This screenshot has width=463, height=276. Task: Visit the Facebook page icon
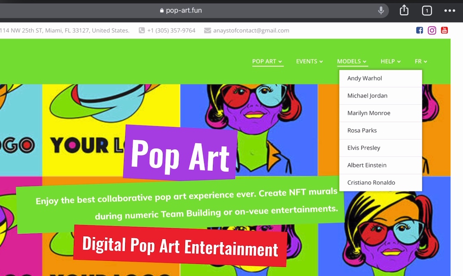click(x=420, y=30)
